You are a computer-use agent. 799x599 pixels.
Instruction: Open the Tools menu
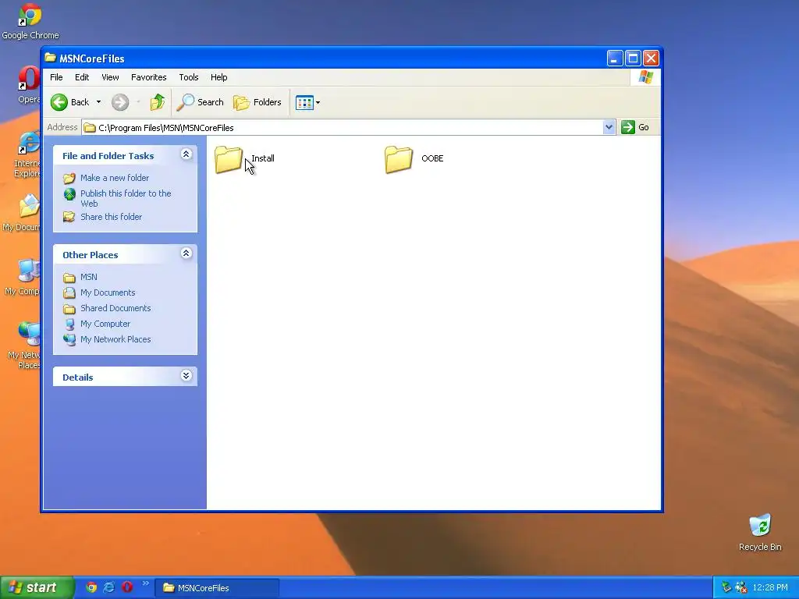pos(189,77)
